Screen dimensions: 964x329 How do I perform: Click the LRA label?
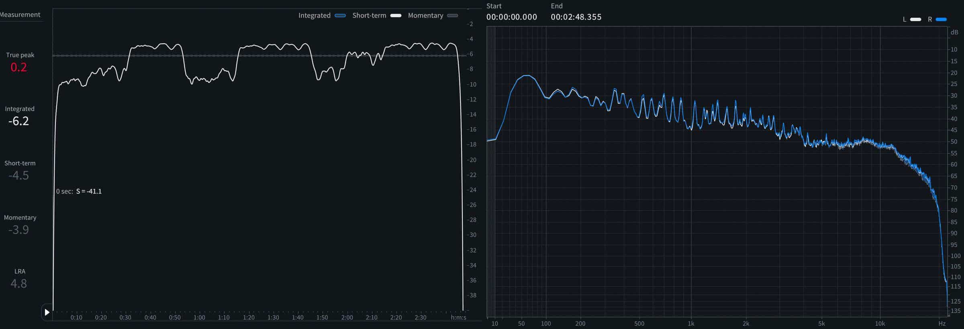20,271
